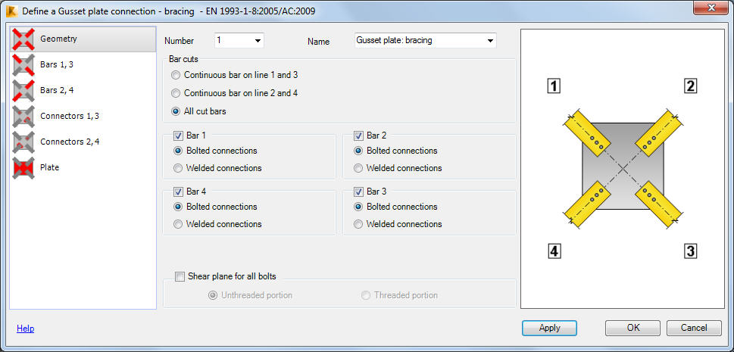Click the Connectors 2, 4 icon

coord(24,142)
